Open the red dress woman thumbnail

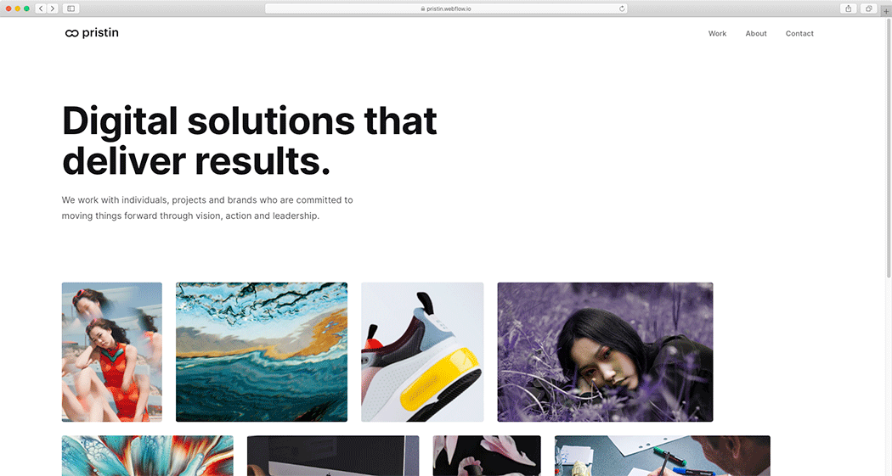112,352
